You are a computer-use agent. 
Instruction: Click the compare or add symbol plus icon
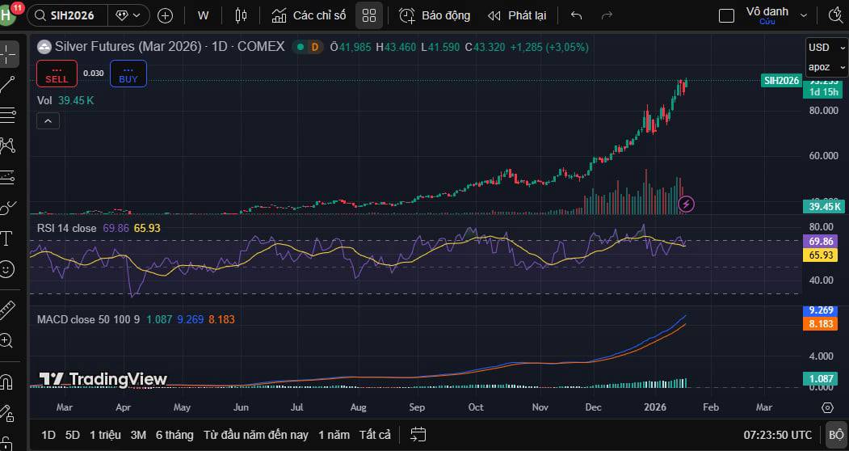(x=165, y=15)
